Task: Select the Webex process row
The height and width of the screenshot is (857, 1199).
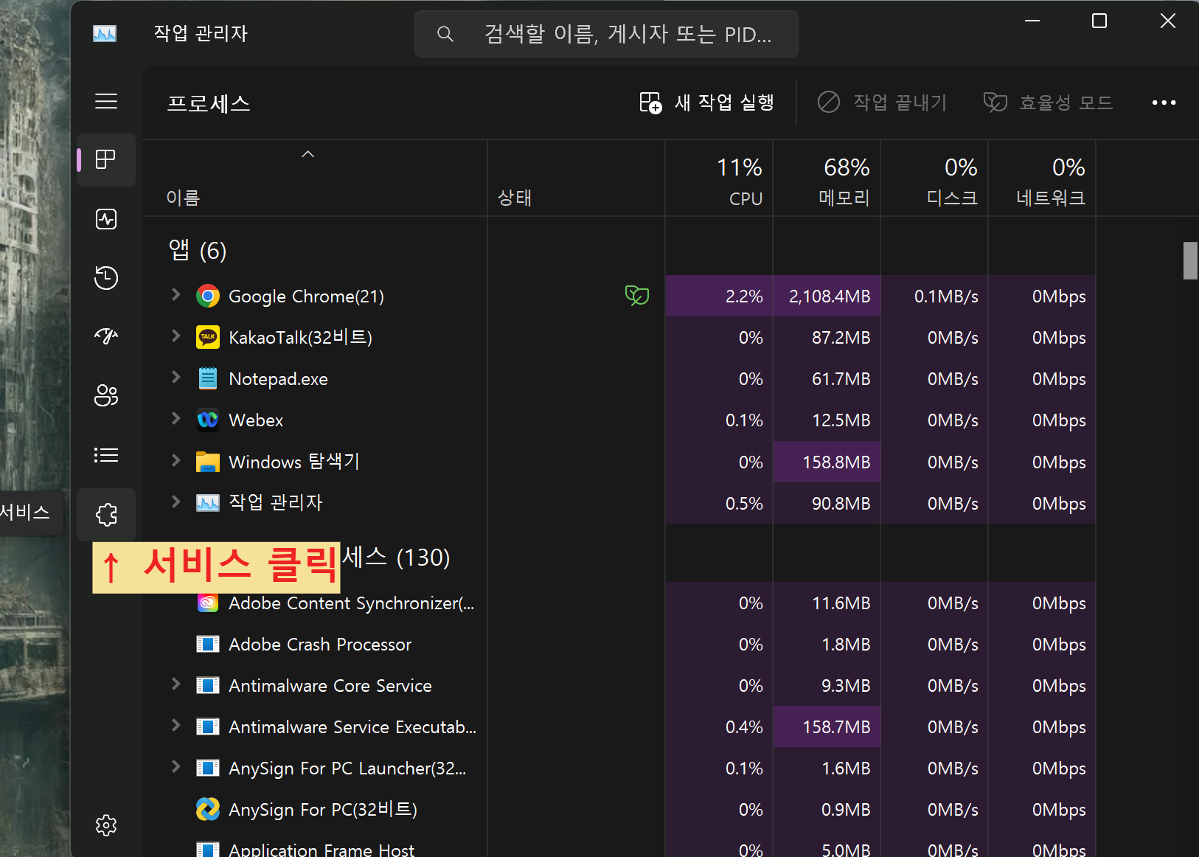Action: pos(619,420)
